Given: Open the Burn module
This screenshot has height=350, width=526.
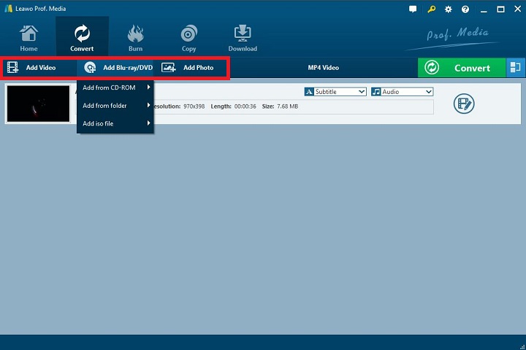Looking at the screenshot, I should click(136, 38).
